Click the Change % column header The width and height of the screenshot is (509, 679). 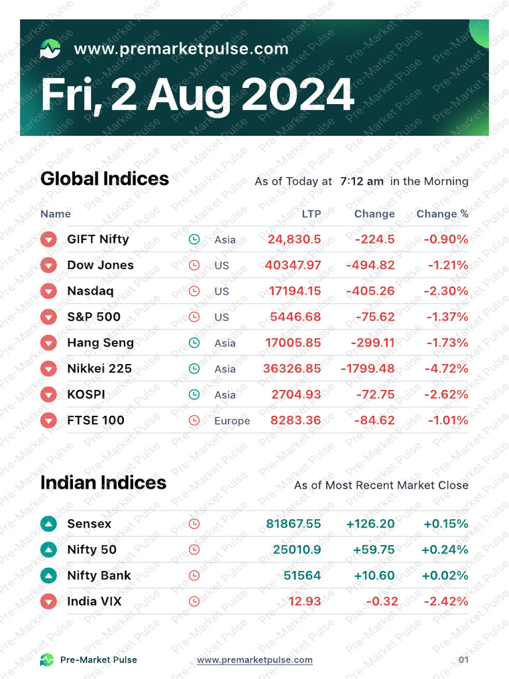tap(442, 214)
